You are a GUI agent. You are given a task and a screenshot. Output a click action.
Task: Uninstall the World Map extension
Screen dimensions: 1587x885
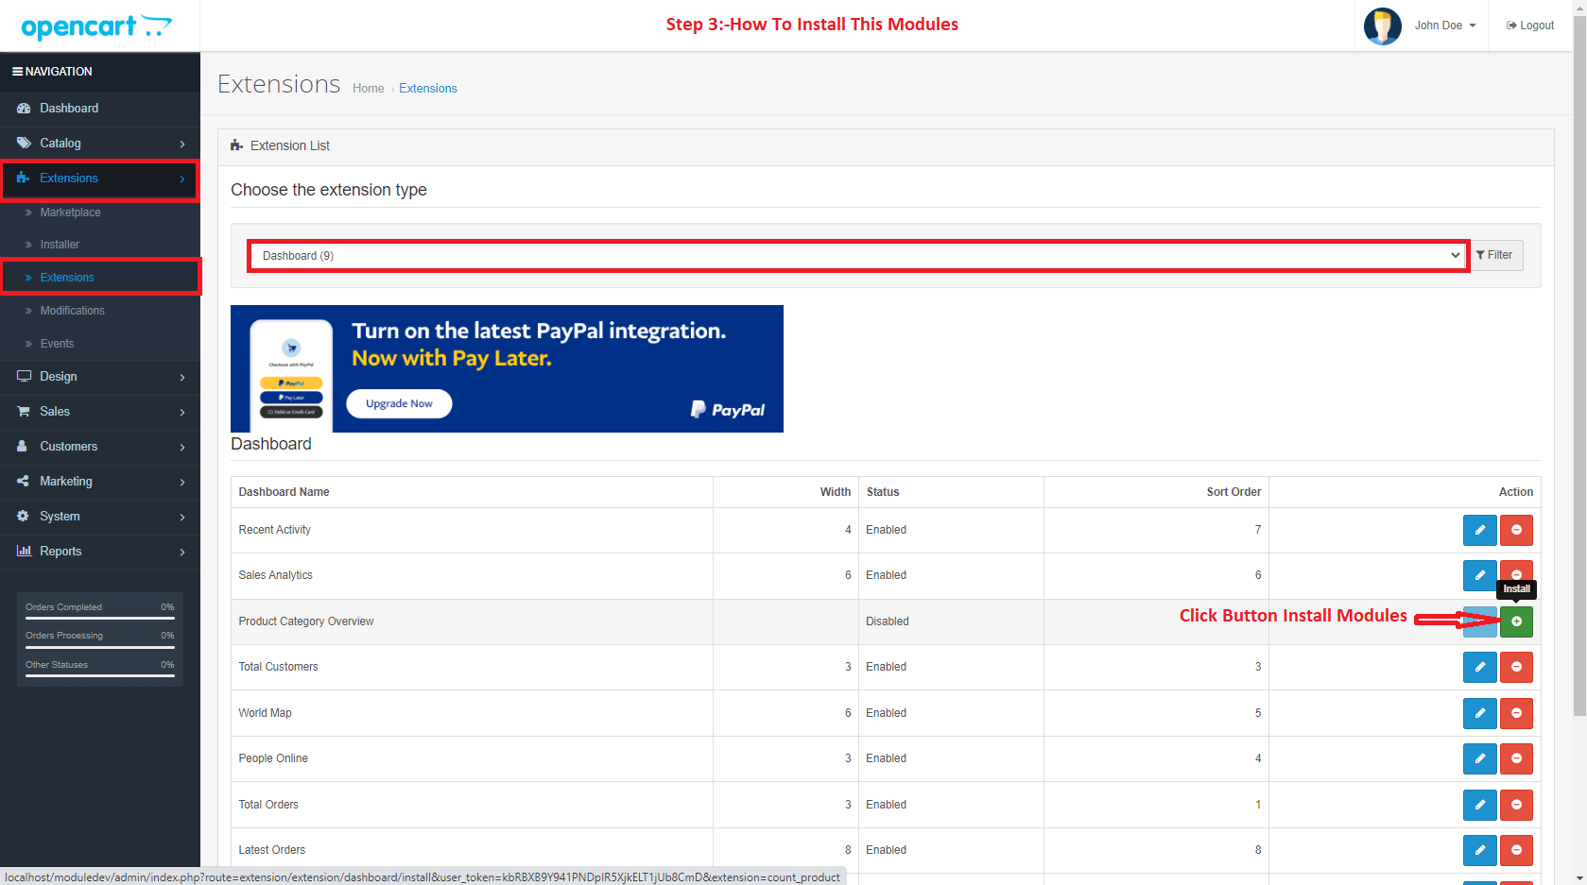pyautogui.click(x=1516, y=713)
